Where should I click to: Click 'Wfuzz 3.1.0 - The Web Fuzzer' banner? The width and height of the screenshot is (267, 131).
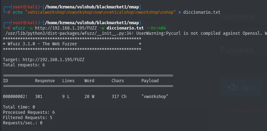pyautogui.click(x=42, y=44)
